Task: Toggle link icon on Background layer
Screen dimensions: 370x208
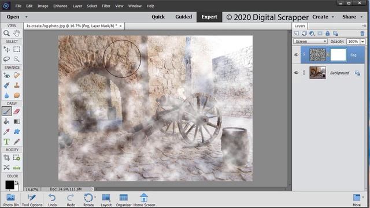Action: click(304, 73)
